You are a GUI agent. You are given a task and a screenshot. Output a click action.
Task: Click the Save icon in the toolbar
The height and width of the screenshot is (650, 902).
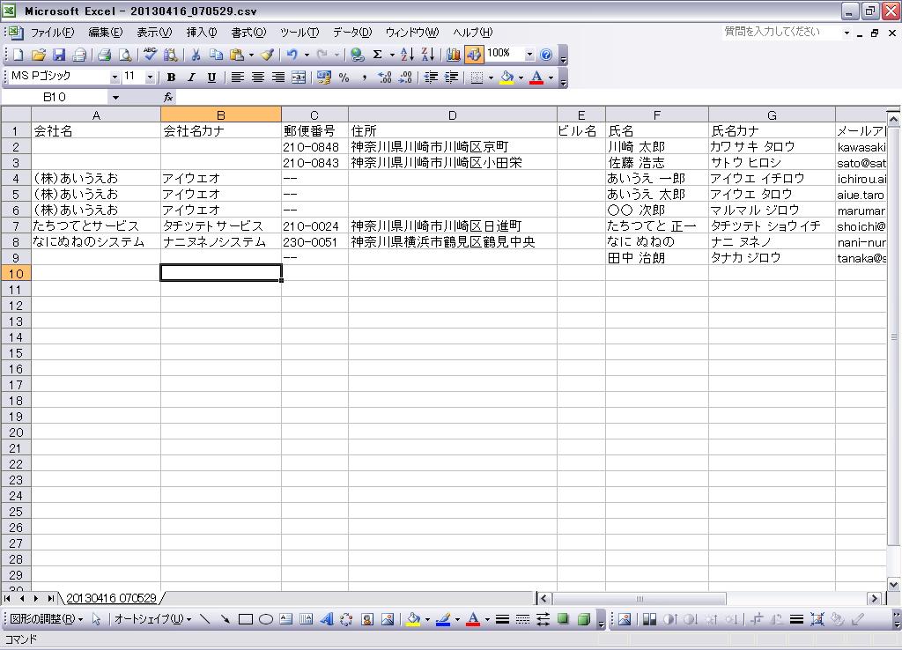[x=59, y=55]
